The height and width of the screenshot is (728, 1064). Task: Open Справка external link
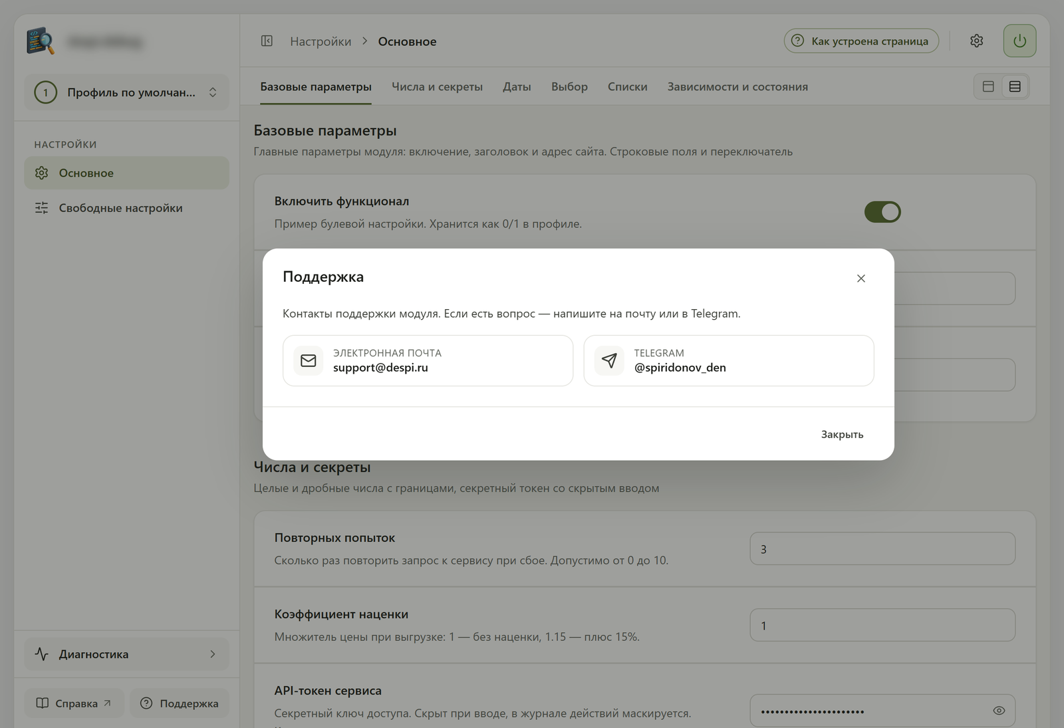pos(74,703)
